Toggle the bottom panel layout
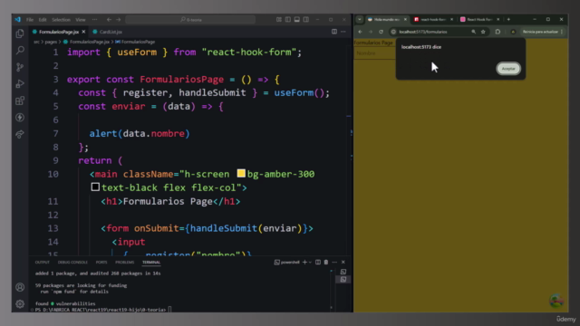 pos(297,20)
